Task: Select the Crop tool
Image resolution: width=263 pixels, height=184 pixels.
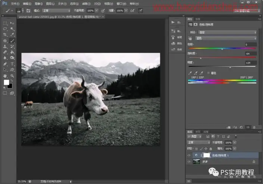Action: coord(5,35)
